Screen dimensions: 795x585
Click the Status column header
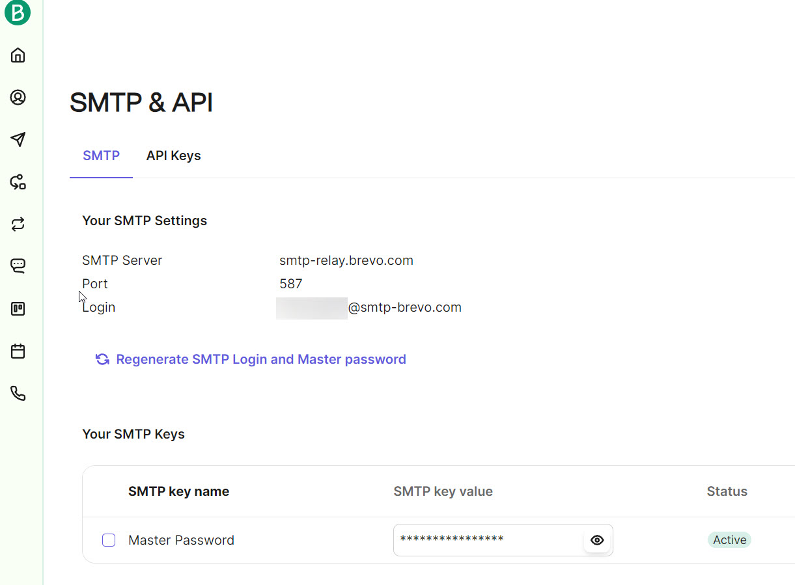[x=727, y=491]
